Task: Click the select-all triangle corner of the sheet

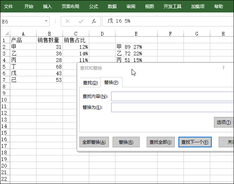Action: click(x=7, y=33)
